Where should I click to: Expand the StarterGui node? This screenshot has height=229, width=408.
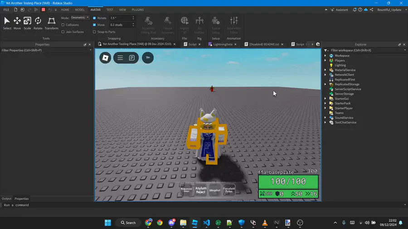(325, 99)
